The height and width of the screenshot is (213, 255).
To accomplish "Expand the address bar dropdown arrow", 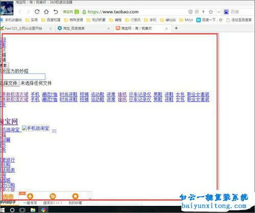I will coord(219,12).
